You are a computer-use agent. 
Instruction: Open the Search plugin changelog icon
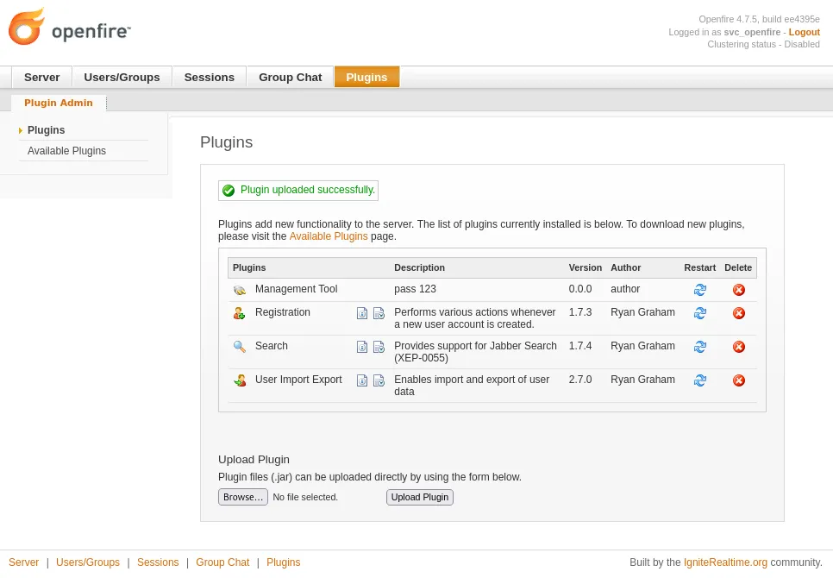click(379, 347)
